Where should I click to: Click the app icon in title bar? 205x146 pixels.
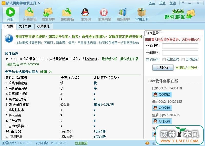pos(3,3)
